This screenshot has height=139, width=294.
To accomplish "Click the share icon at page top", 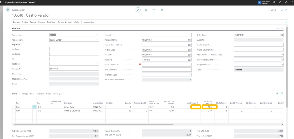I will 146,10.
